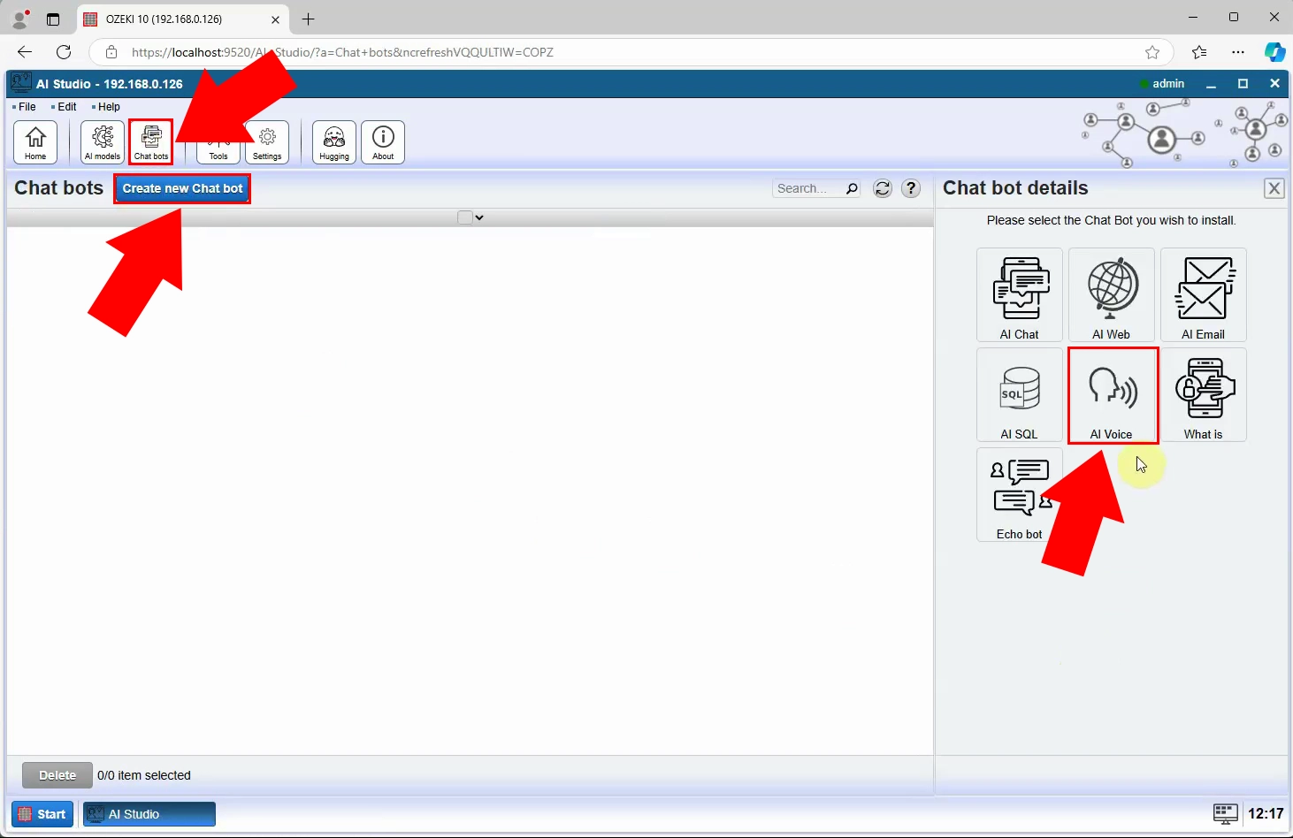Screen dimensions: 1293x838
Task: Select the AI Voice bot type
Action: click(1112, 395)
